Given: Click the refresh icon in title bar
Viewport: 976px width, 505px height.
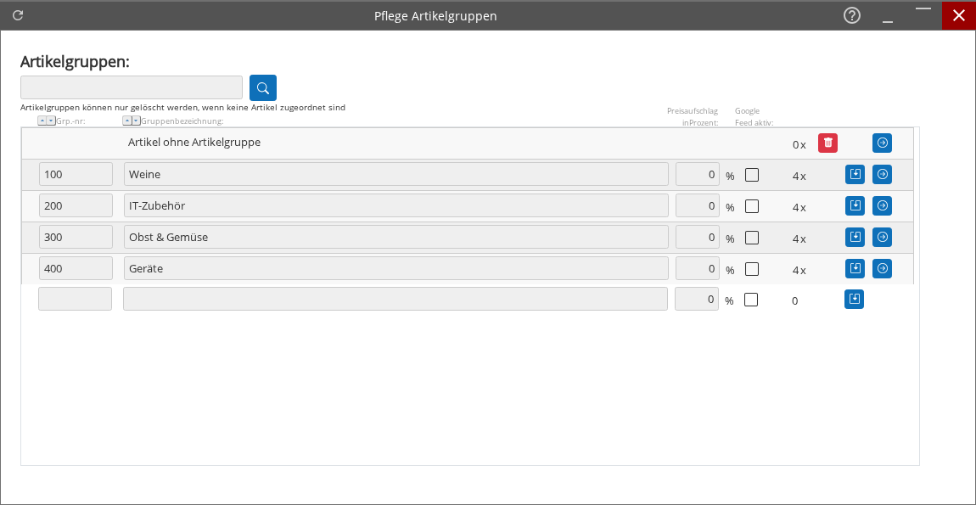Looking at the screenshot, I should 18,15.
